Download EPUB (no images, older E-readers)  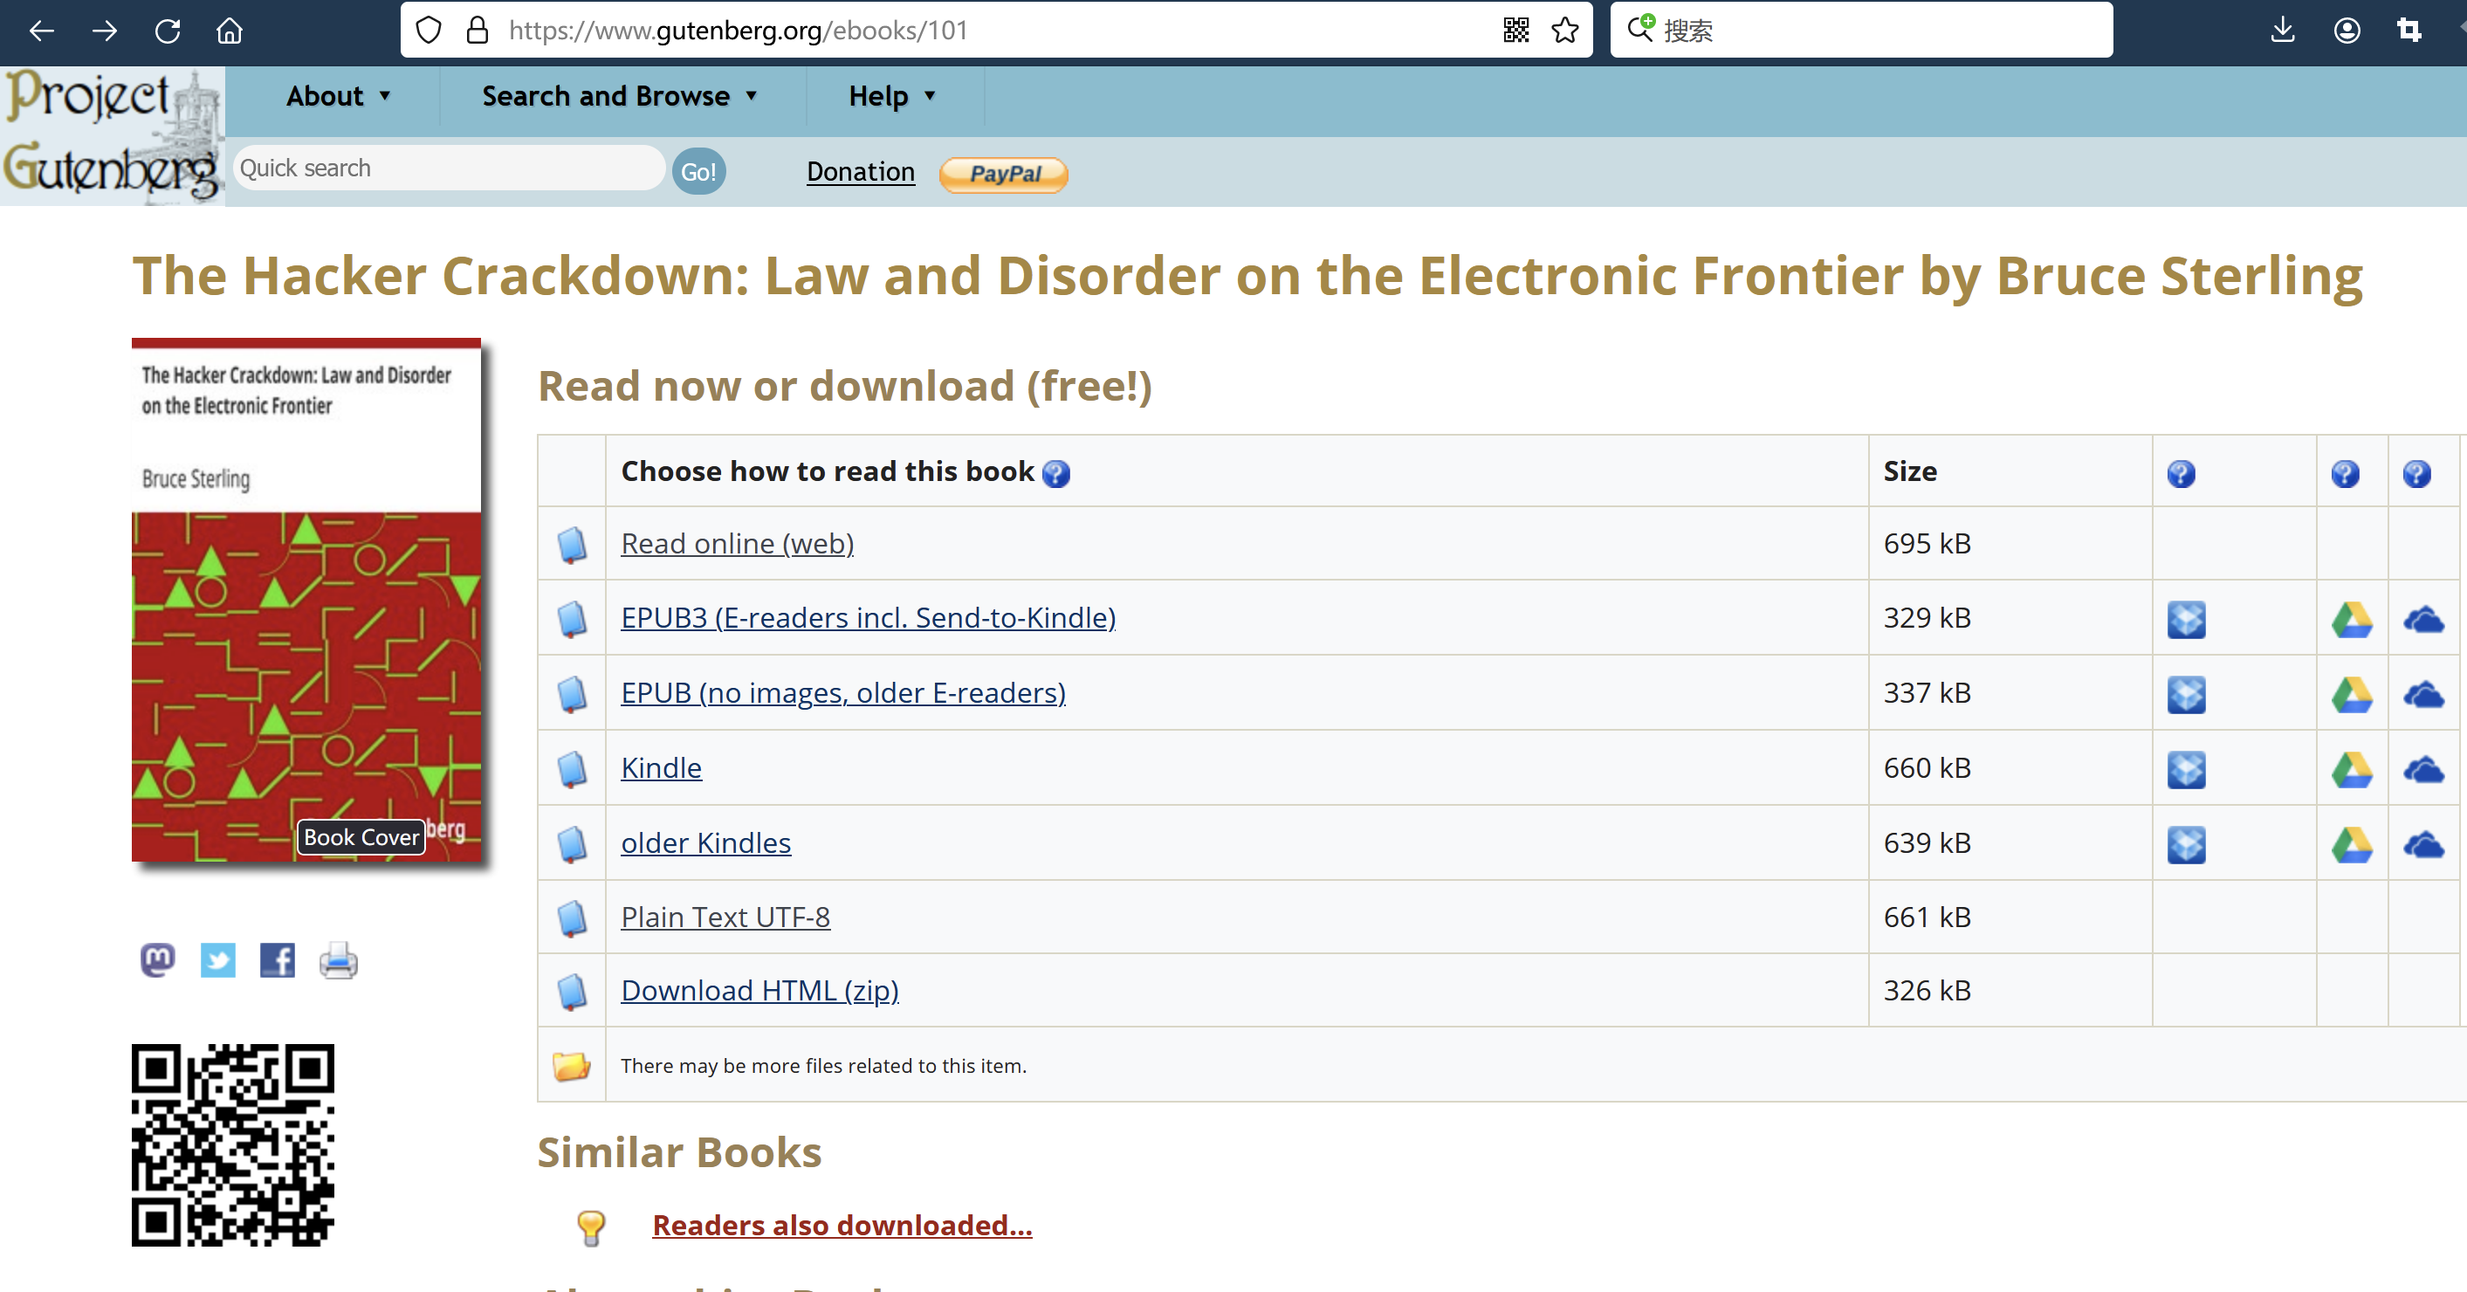tap(842, 692)
